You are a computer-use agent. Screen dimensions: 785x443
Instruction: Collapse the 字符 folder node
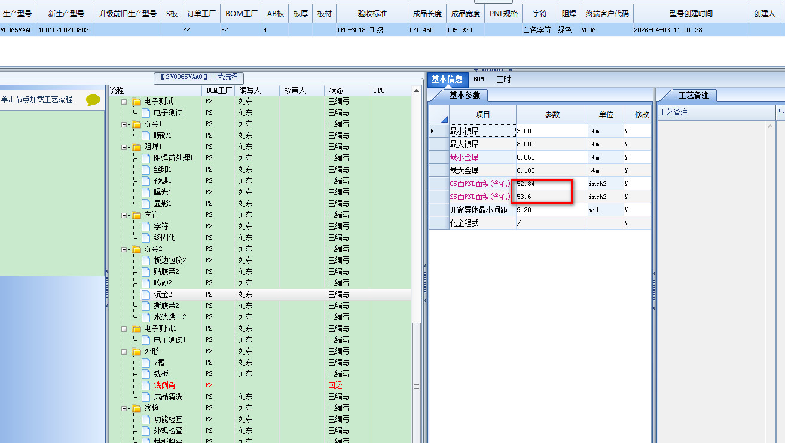(x=125, y=215)
